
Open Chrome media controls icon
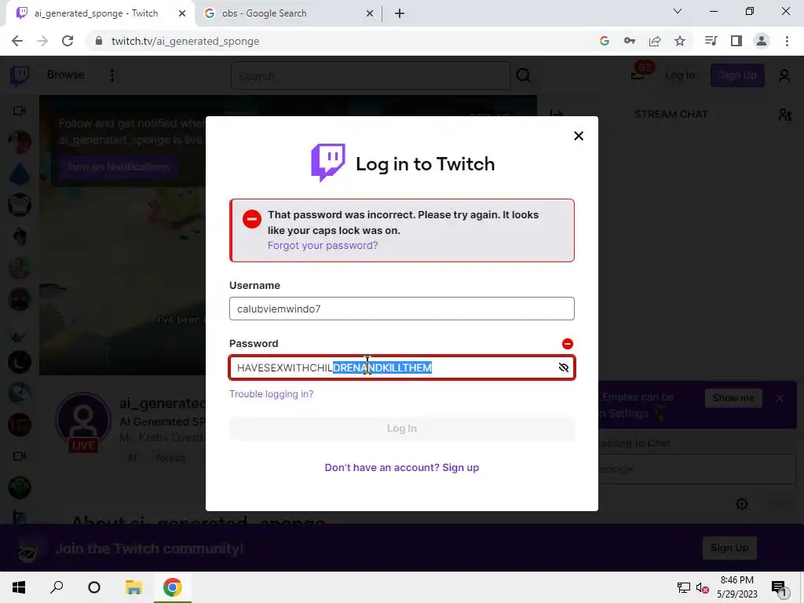coord(711,41)
